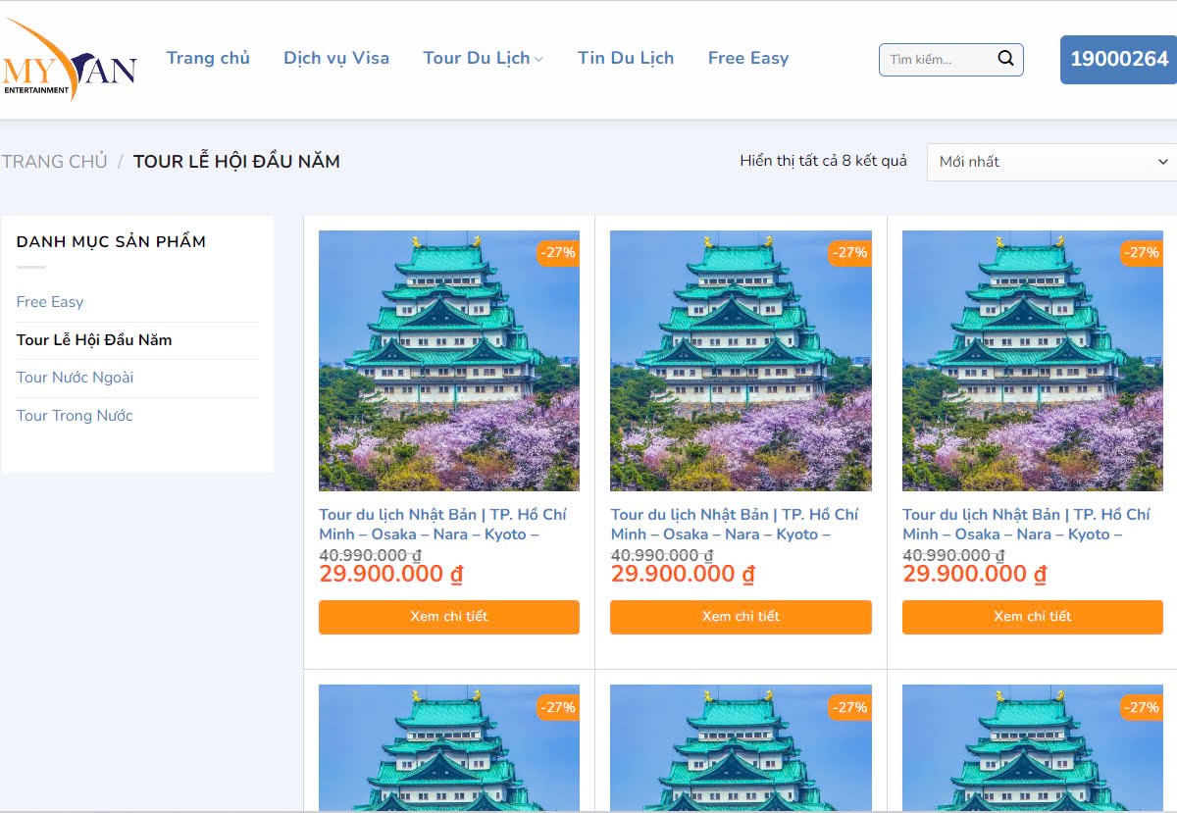Open Tour Nước Ngoài sidebar category
This screenshot has width=1177, height=813.
click(75, 378)
